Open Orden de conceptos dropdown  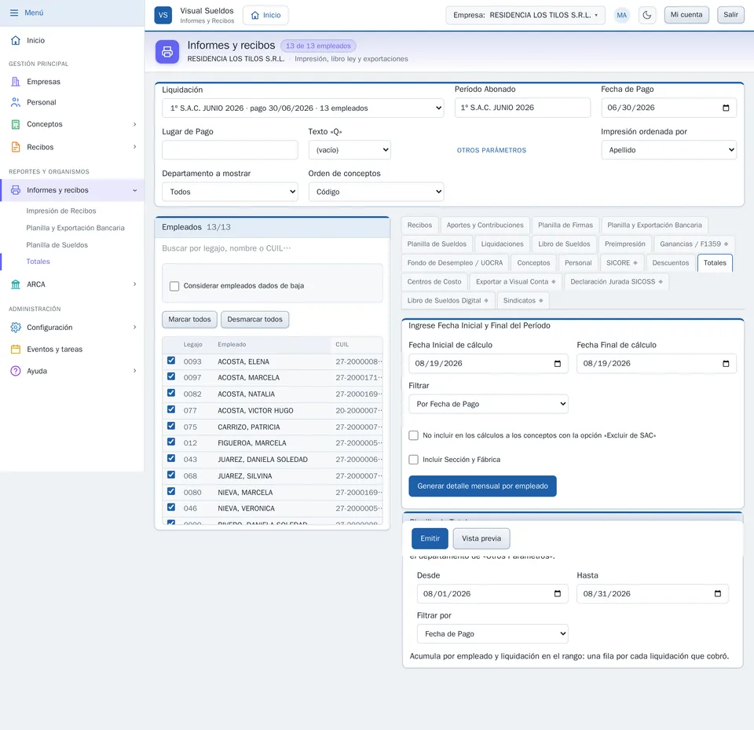[x=376, y=192]
